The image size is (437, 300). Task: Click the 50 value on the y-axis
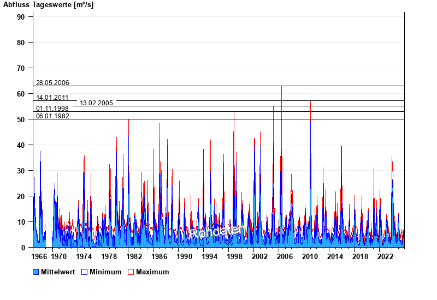[x=21, y=119]
